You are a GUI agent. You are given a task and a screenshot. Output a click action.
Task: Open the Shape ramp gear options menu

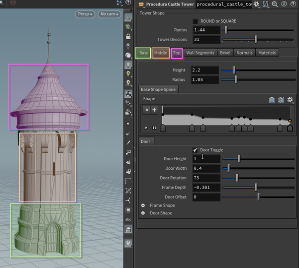[x=290, y=99]
